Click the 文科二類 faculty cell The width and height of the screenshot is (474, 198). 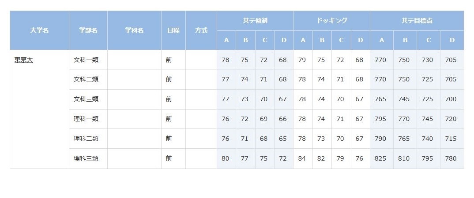(x=86, y=80)
